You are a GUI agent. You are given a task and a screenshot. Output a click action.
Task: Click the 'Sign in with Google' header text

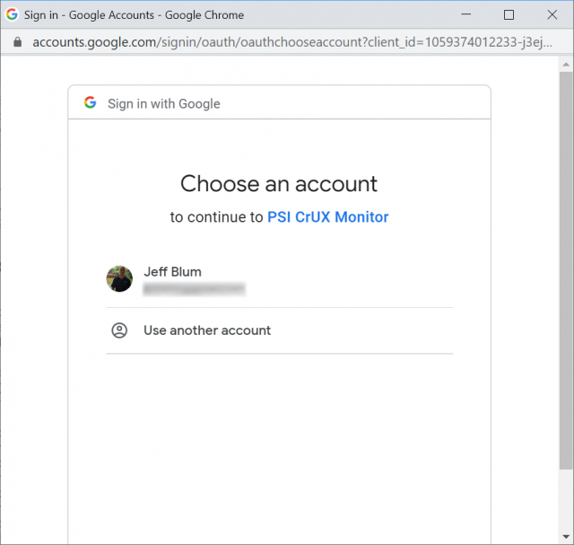coord(164,104)
